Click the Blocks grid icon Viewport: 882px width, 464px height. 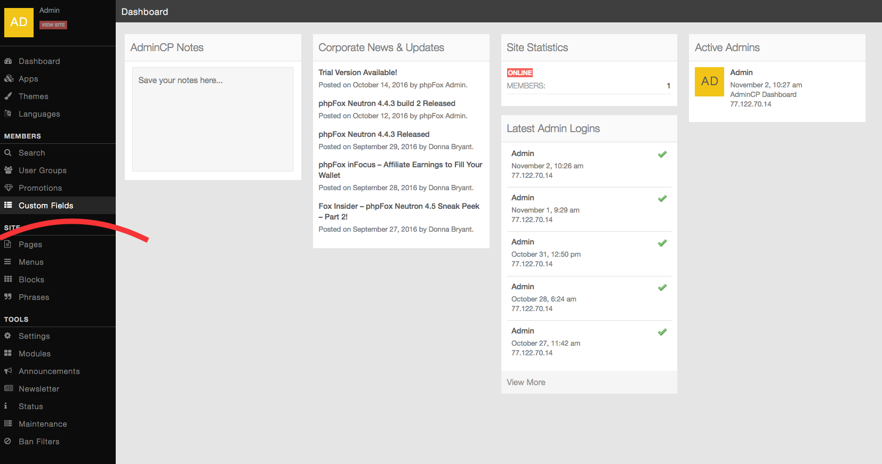point(8,279)
